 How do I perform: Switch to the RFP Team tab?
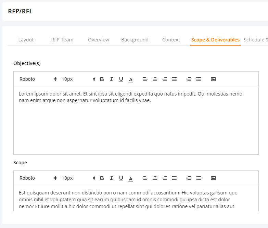(62, 40)
